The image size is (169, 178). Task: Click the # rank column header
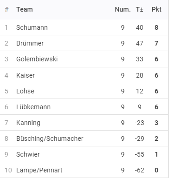pos(6,10)
